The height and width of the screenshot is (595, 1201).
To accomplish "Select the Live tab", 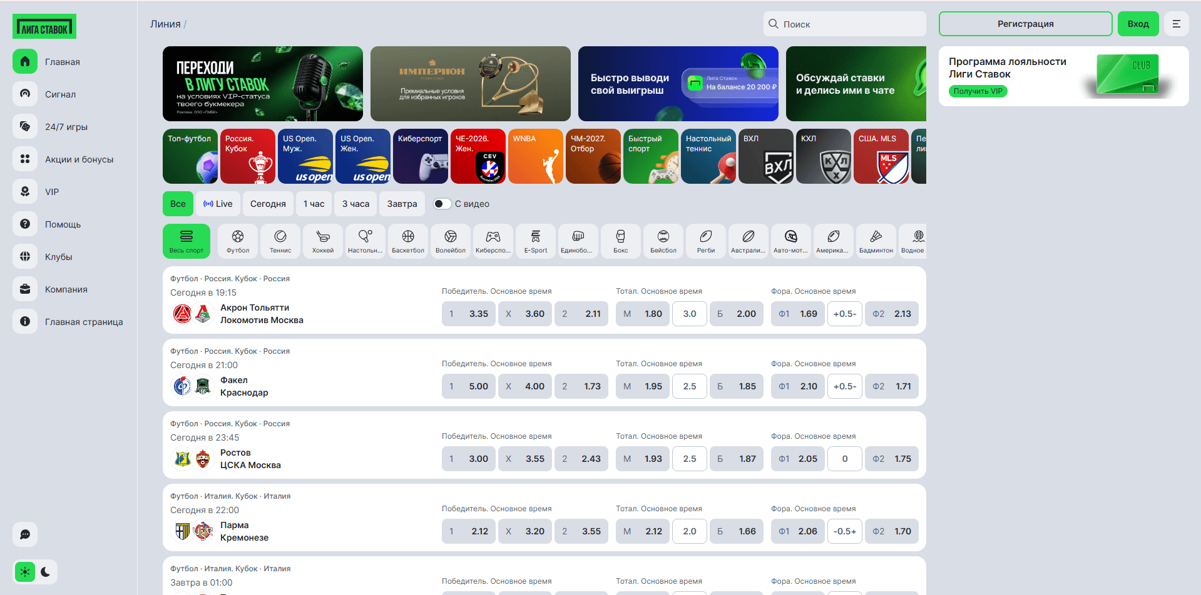I will (x=218, y=204).
